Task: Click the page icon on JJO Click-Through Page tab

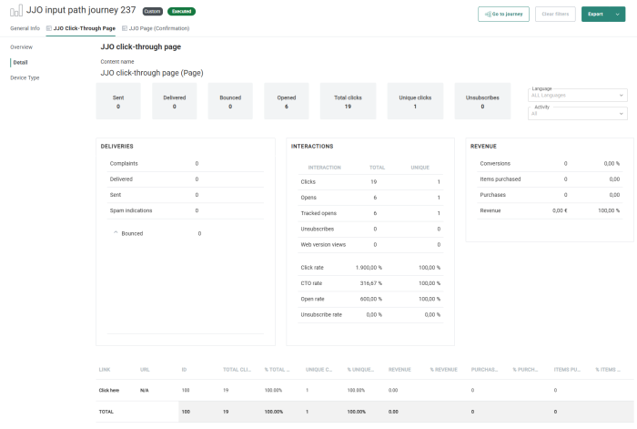Action: [49, 28]
